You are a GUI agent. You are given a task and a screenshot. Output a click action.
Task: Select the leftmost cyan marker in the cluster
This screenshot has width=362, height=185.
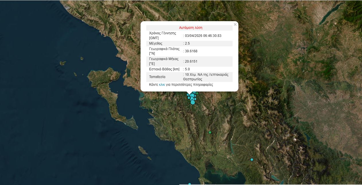click(x=188, y=95)
